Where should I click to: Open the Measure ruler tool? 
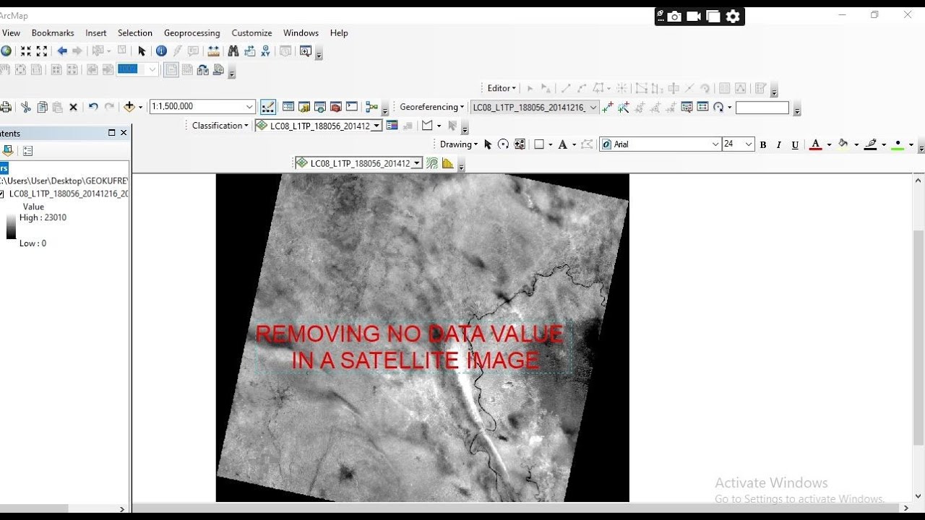point(214,51)
